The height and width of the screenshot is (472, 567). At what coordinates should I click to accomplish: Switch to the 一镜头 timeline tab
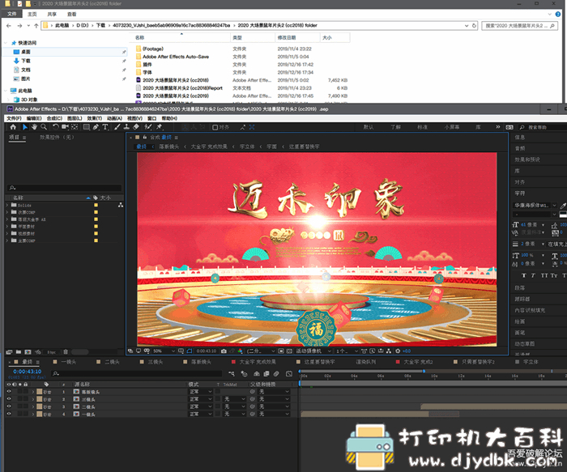68,362
